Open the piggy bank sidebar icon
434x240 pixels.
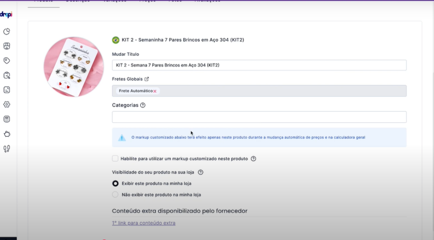pyautogui.click(x=7, y=134)
